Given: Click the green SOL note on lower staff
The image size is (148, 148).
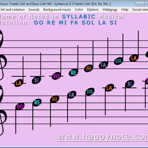Looking at the screenshot, I should [90, 92].
